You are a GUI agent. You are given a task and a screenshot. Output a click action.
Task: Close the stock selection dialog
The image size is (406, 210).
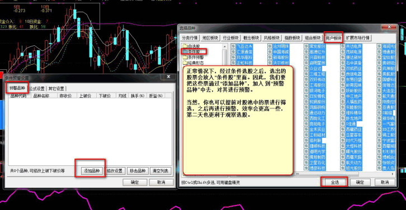(x=389, y=27)
